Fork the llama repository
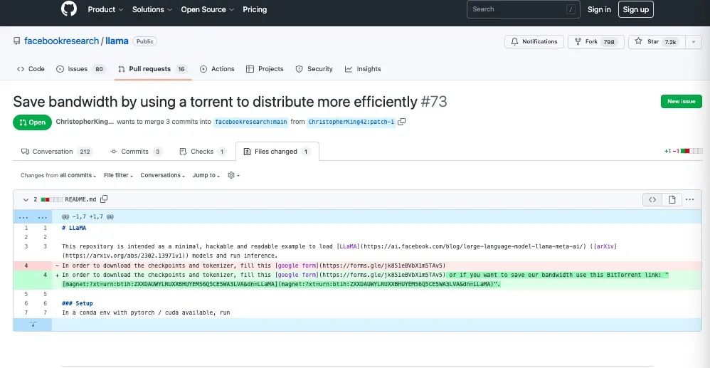 coord(591,42)
